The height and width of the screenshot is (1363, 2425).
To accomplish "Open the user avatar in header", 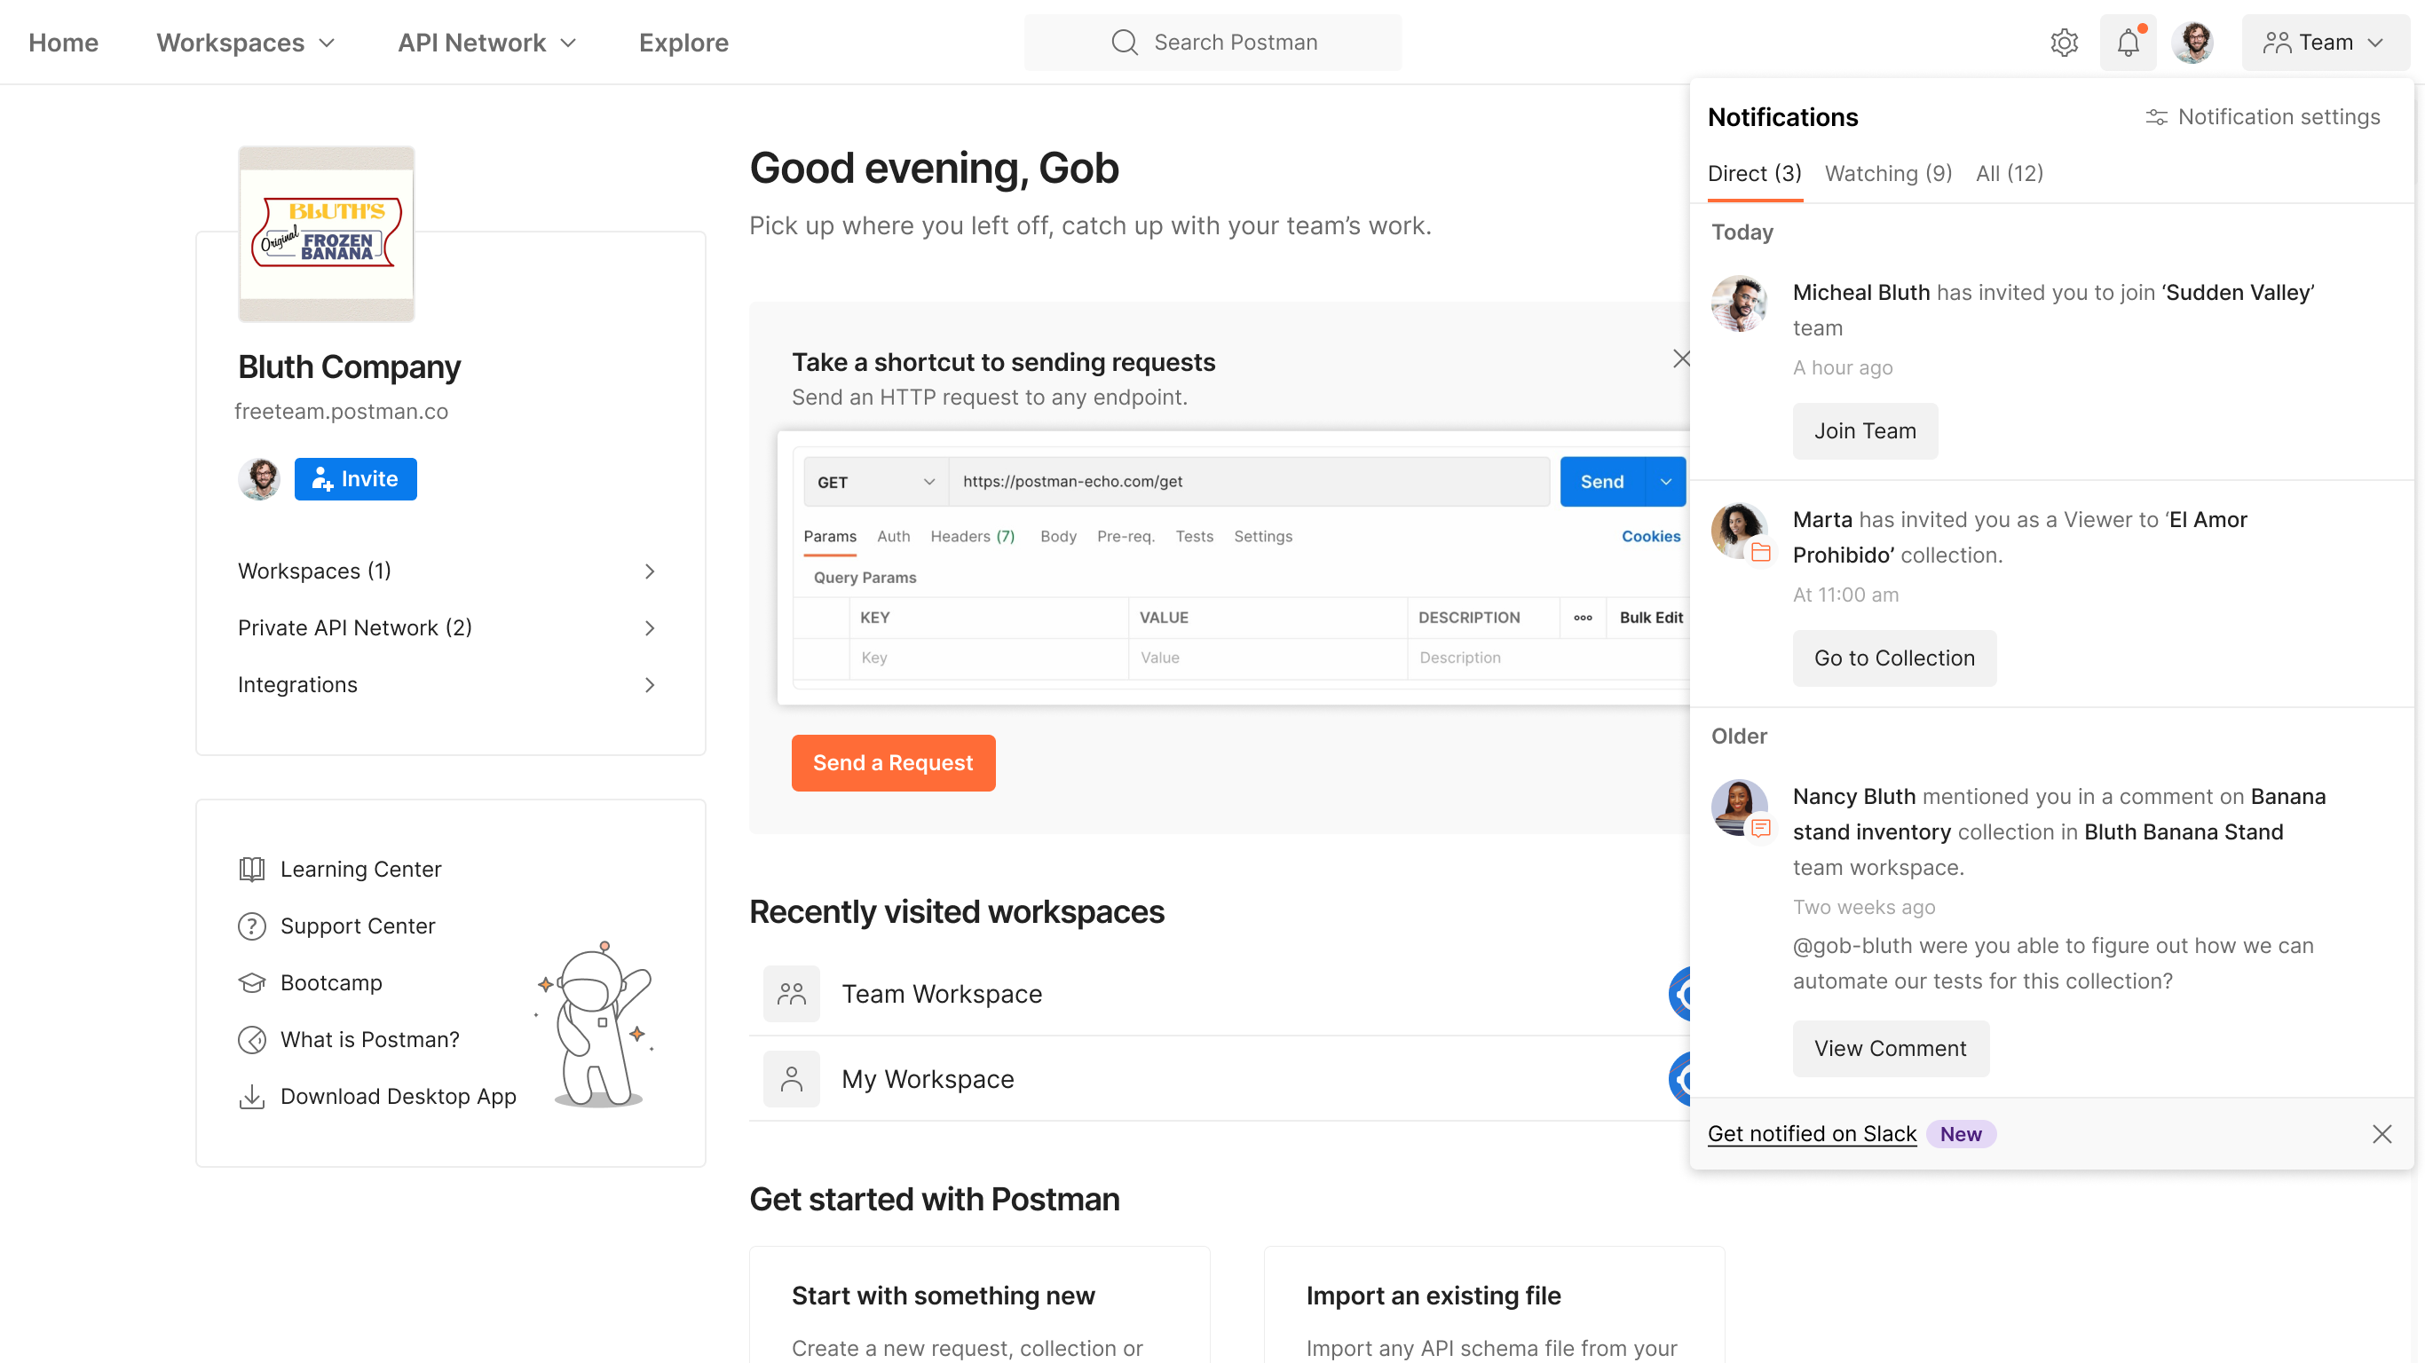I will pyautogui.click(x=2192, y=43).
